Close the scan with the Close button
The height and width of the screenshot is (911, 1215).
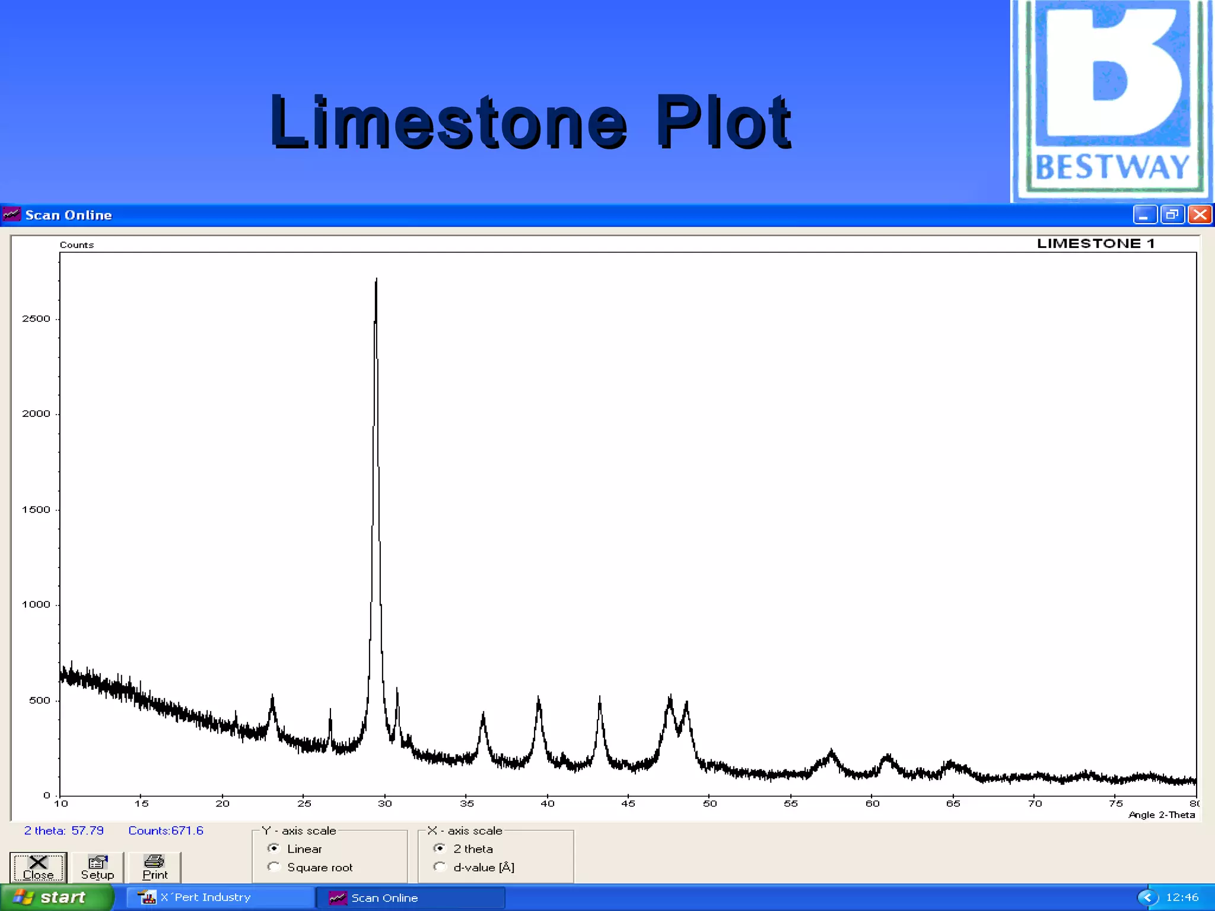coord(39,868)
